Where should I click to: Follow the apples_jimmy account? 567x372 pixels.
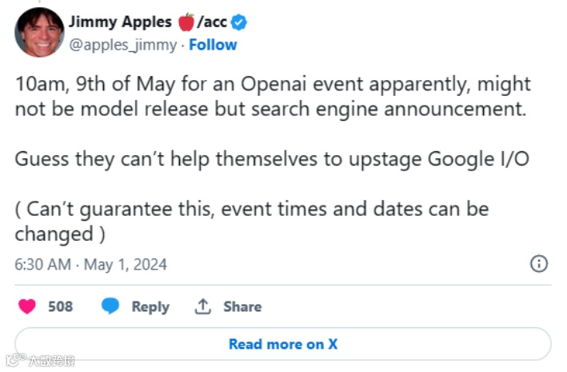(x=213, y=45)
